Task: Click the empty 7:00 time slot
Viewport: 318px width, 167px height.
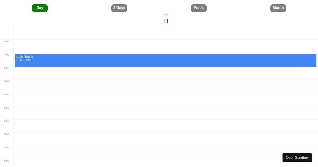Action: 166,139
